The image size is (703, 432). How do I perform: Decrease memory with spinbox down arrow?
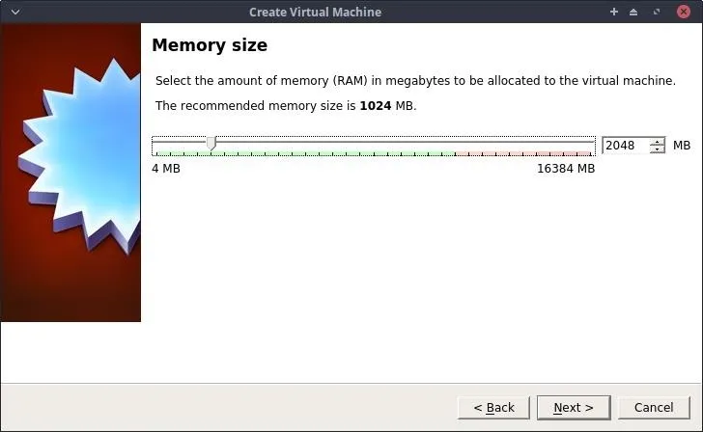point(658,149)
